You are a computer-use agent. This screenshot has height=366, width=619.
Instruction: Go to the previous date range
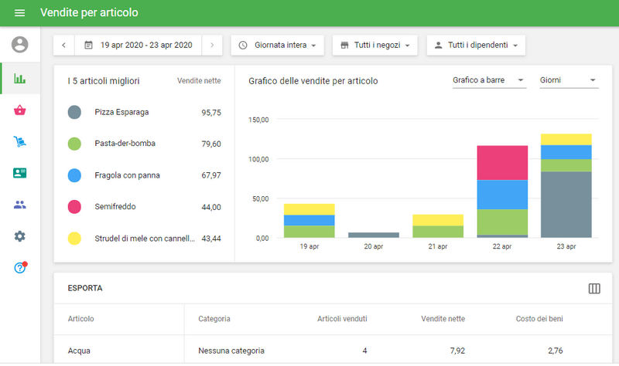point(63,45)
